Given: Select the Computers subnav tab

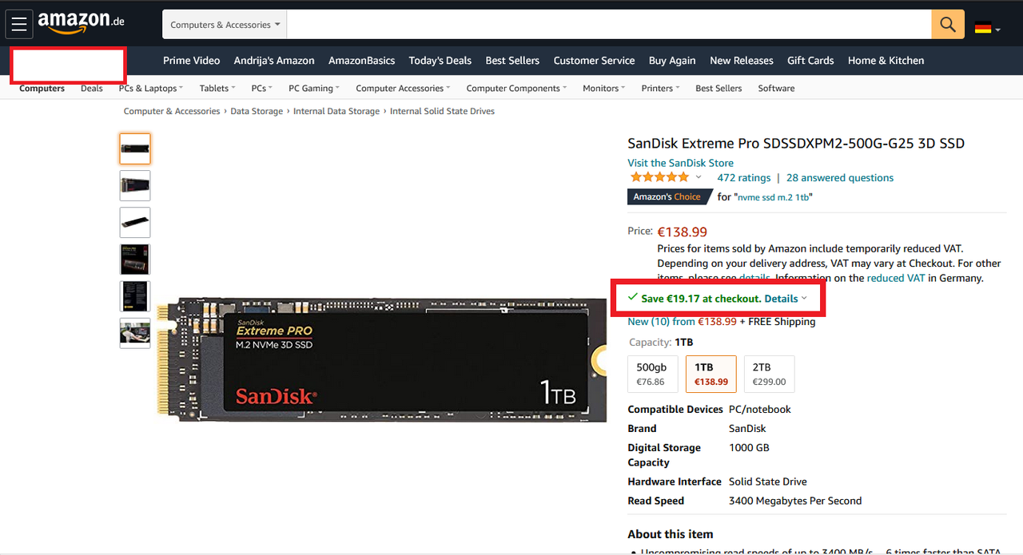Looking at the screenshot, I should point(42,89).
